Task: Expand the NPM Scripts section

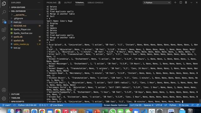Action: coord(18,102)
